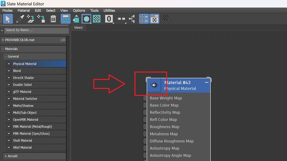Click the LIB tag on PROVABICOLOR.mat

pos(62,40)
